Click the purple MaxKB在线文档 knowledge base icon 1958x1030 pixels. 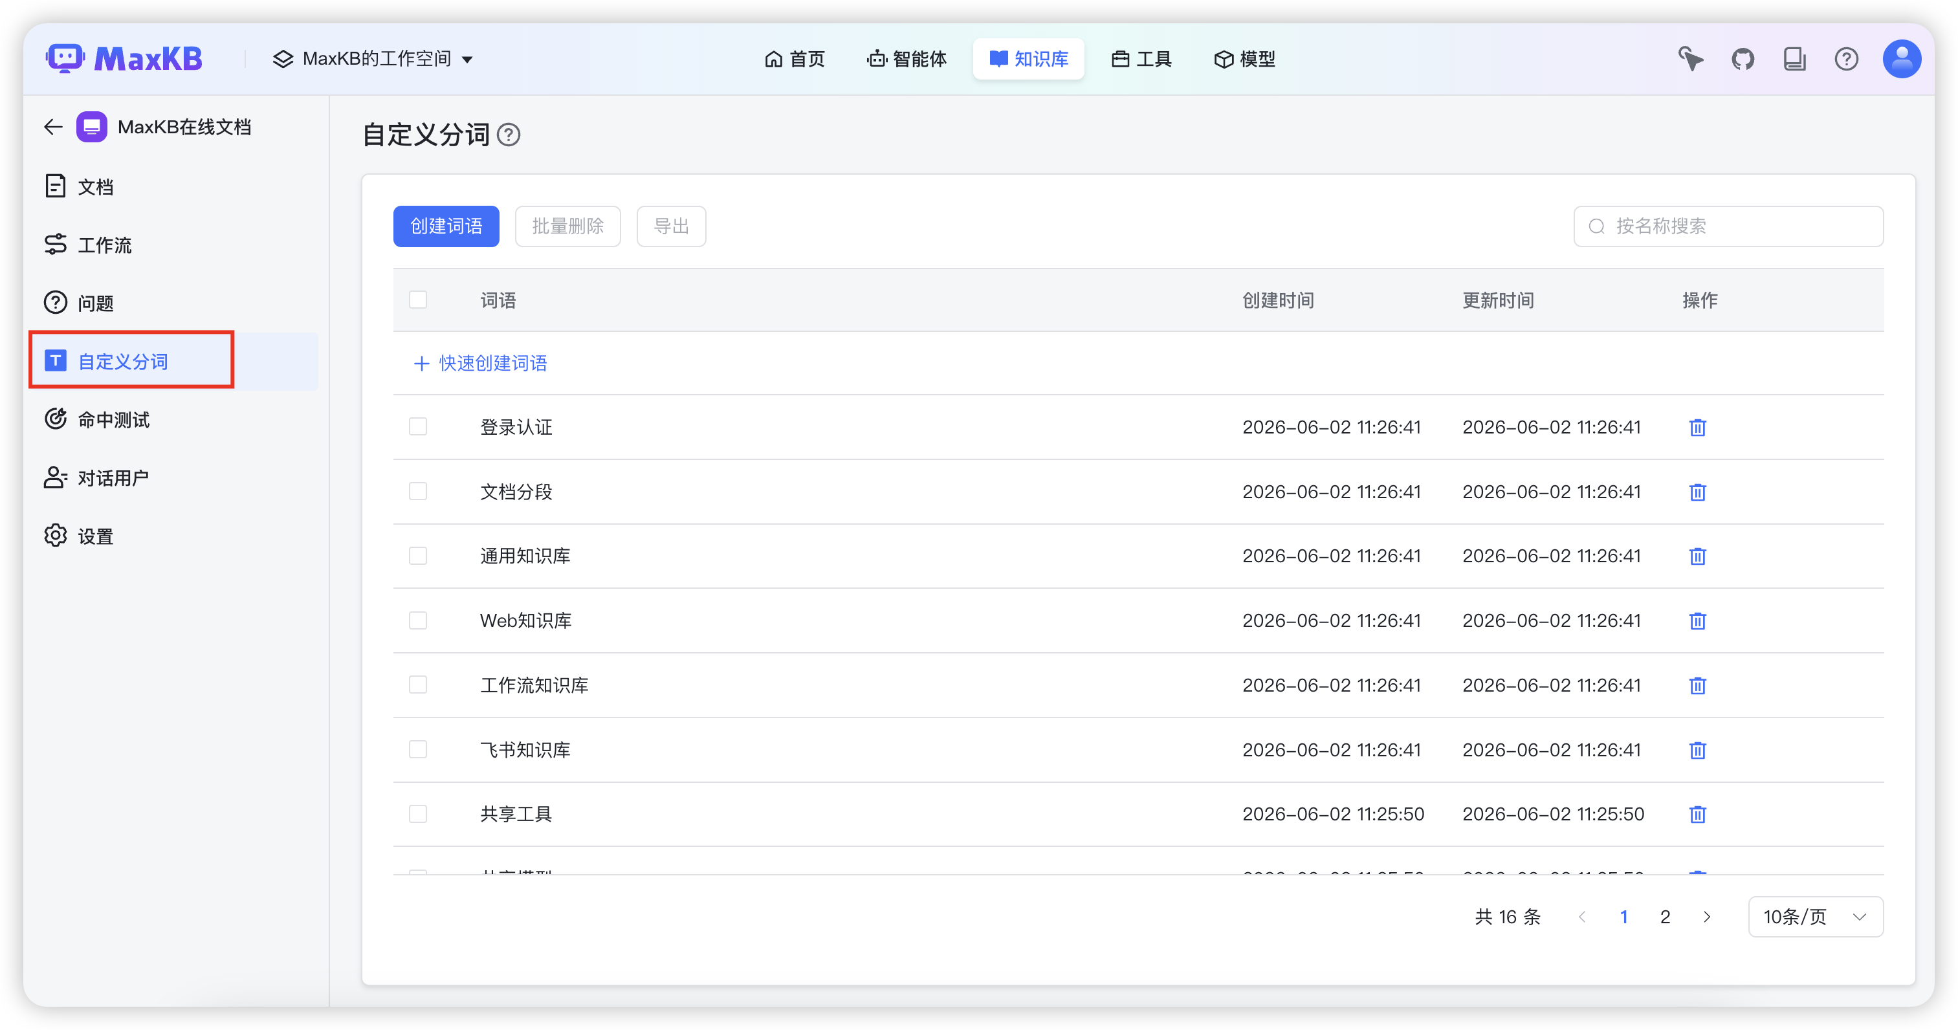(92, 127)
